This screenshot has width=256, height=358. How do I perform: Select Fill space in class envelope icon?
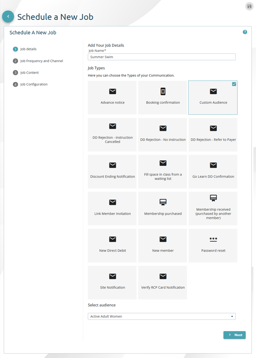tap(163, 163)
